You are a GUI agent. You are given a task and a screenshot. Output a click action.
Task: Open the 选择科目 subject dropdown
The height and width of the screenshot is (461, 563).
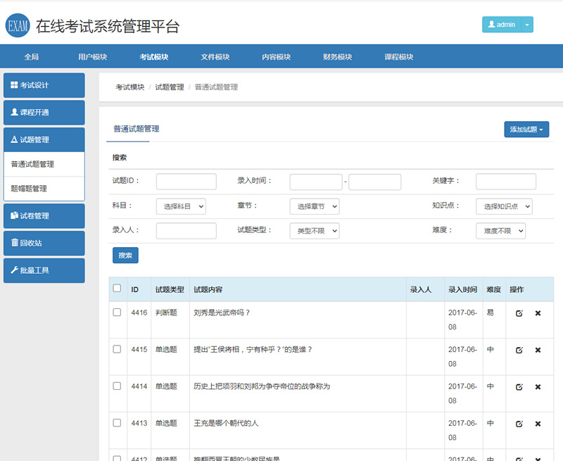click(x=181, y=206)
